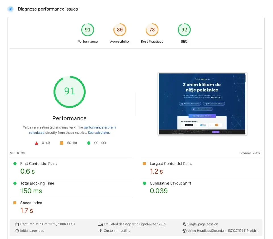Select the Accessibility score gauge 80
Viewport: 273px width, 239px height.
(120, 30)
